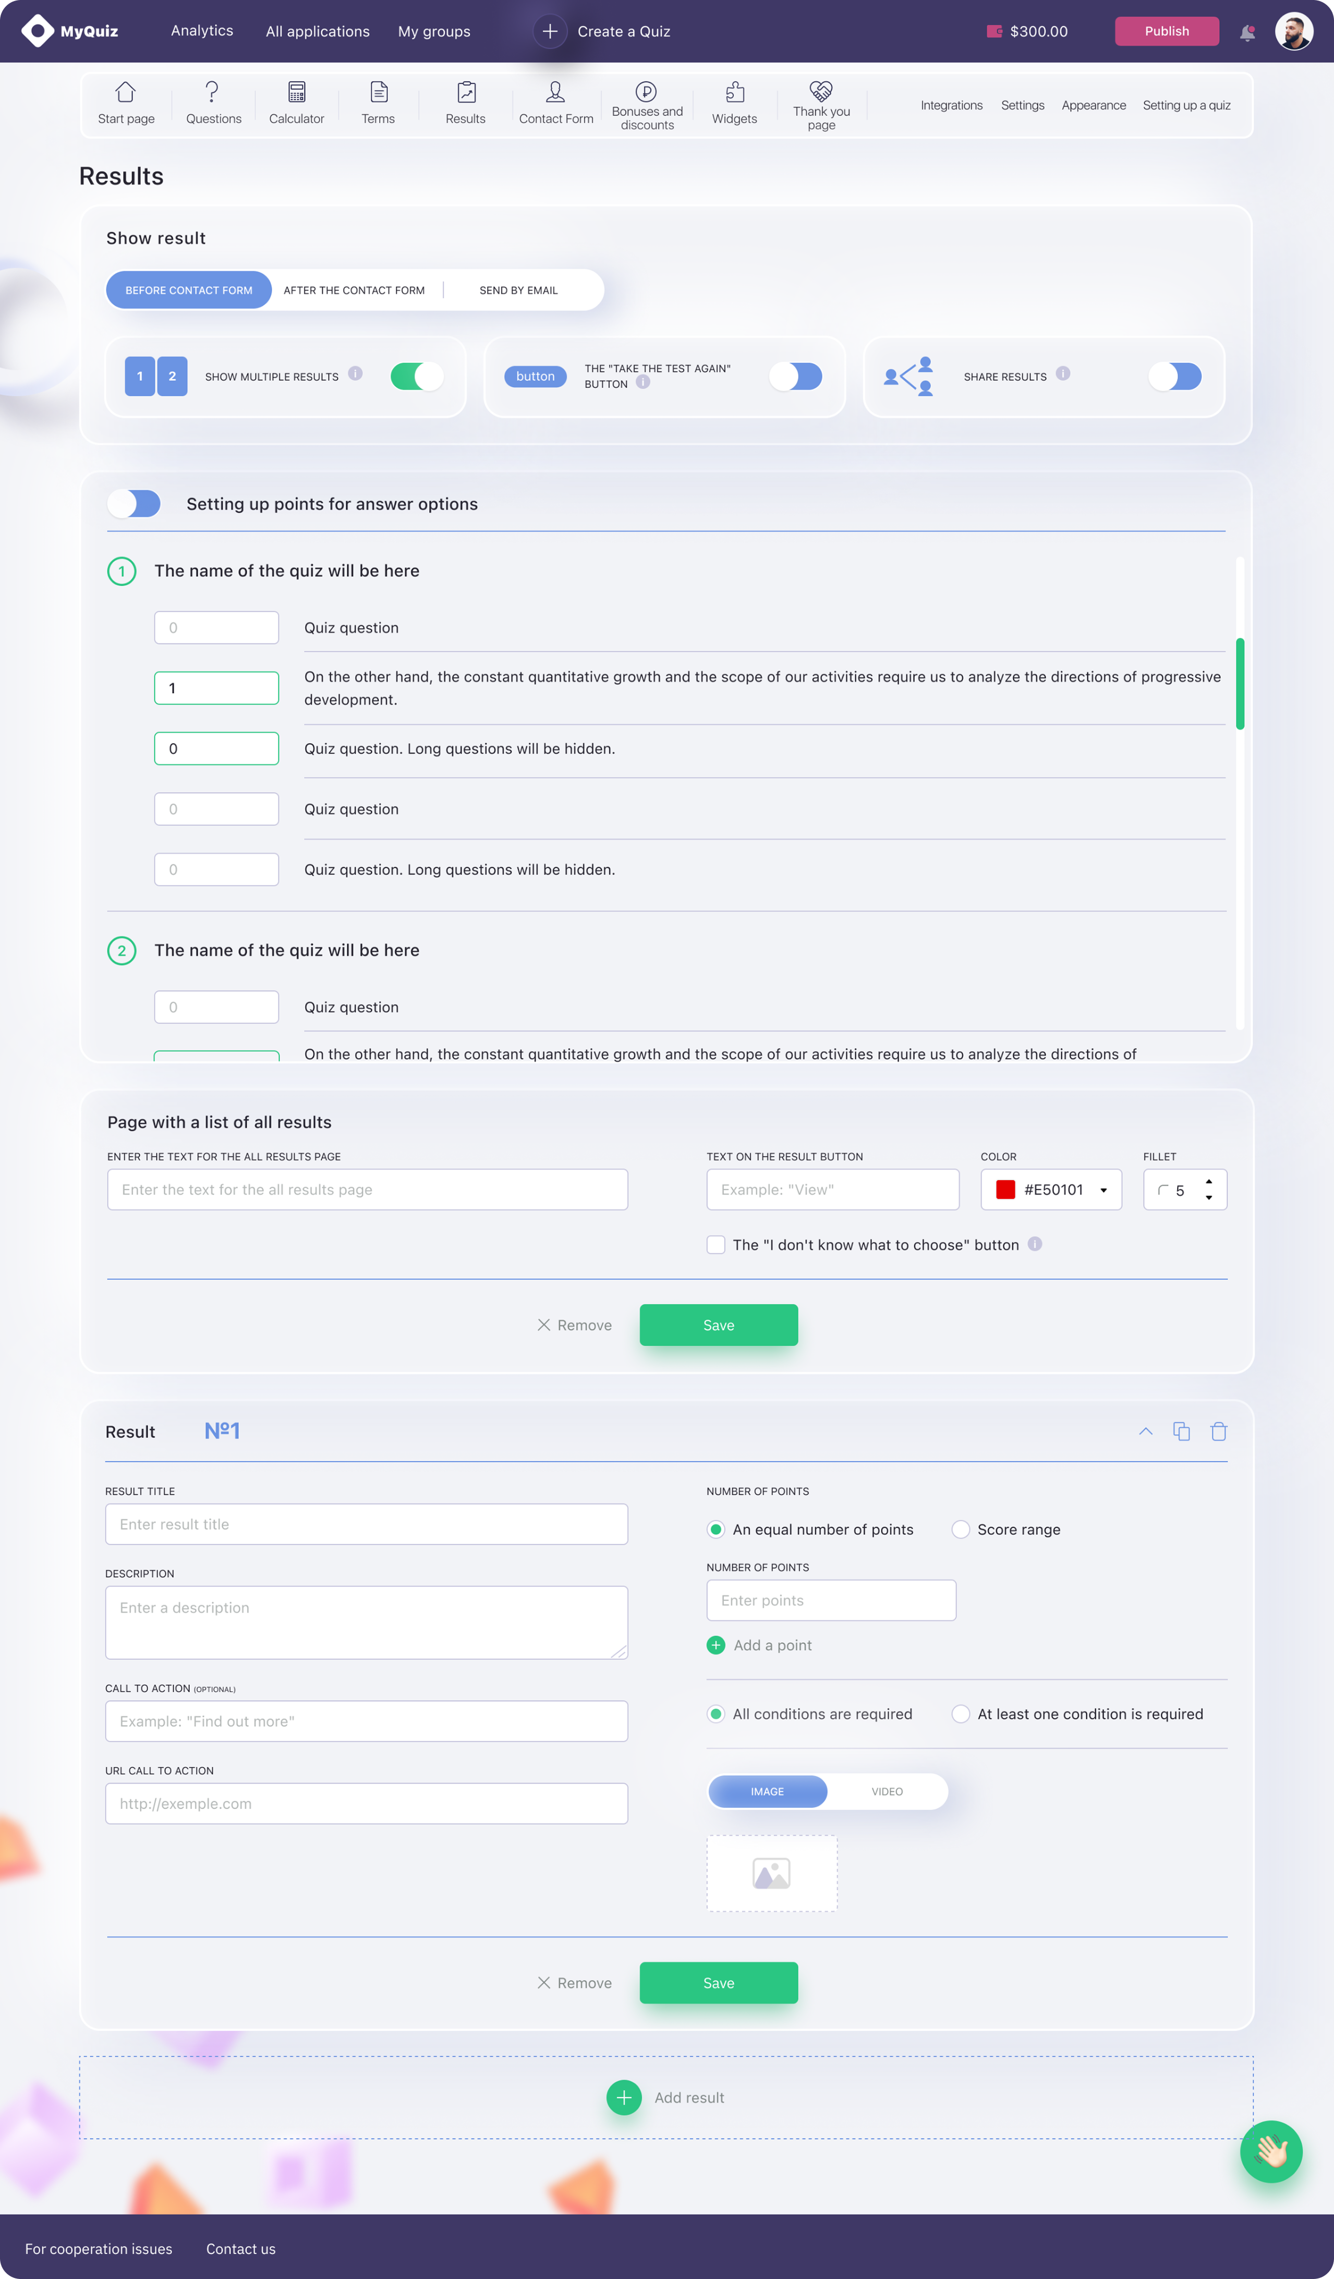The width and height of the screenshot is (1334, 2279).
Task: Duplicate Result №1 with copy icon
Action: click(x=1181, y=1431)
